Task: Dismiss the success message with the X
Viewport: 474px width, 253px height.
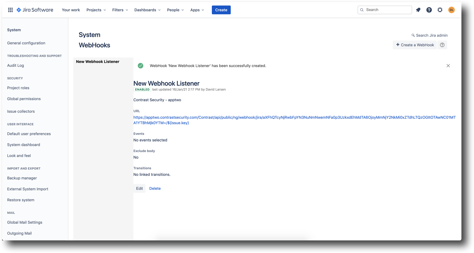Action: [448, 66]
